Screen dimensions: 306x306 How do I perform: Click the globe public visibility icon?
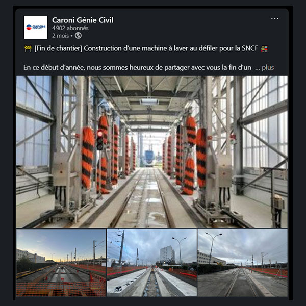(78, 36)
